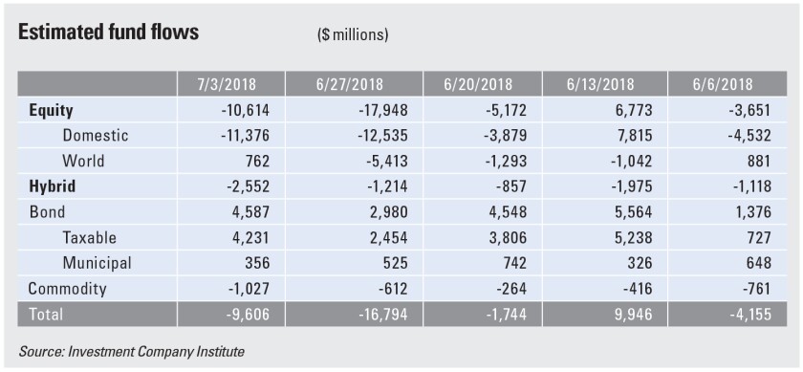Click the 6/6/2018 column header

[723, 84]
